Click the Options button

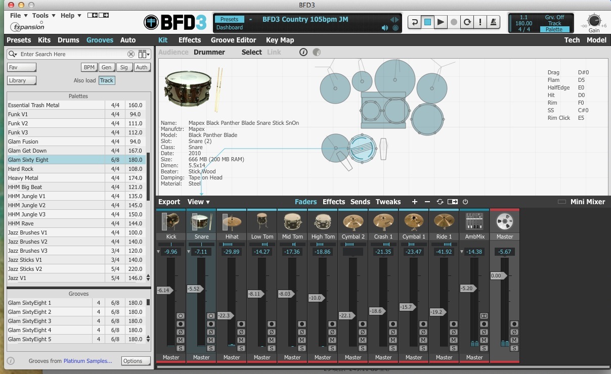(136, 361)
